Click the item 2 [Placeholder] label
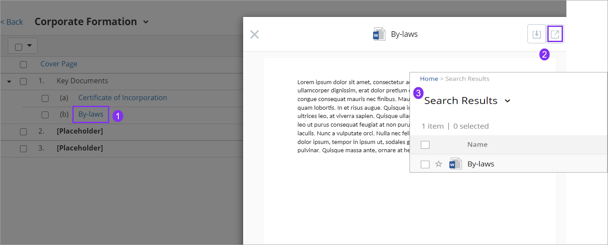The width and height of the screenshot is (608, 245). tap(80, 131)
